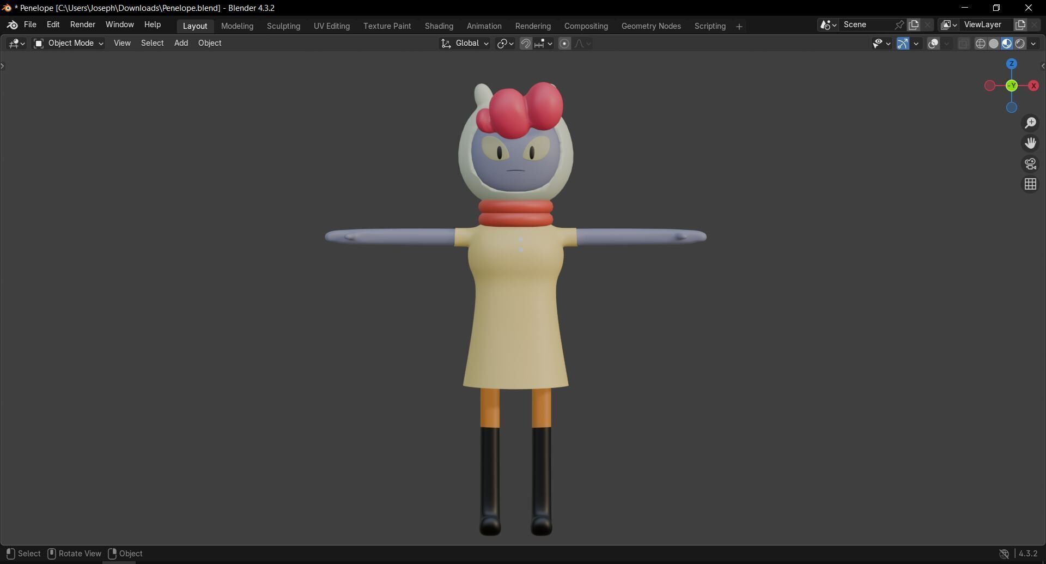Switch to the Modeling workspace tab
Viewport: 1046px width, 564px height.
pyautogui.click(x=237, y=27)
